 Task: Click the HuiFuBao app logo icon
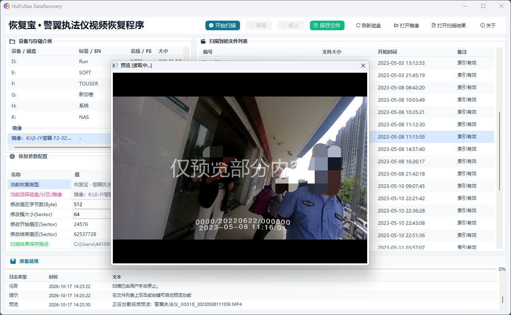tap(7, 6)
